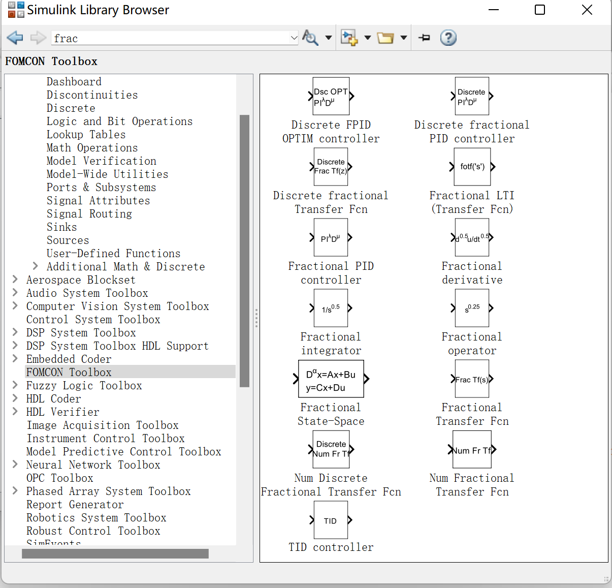612x588 pixels.
Task: Select OPC Toolbox in the tree
Action: click(x=60, y=478)
